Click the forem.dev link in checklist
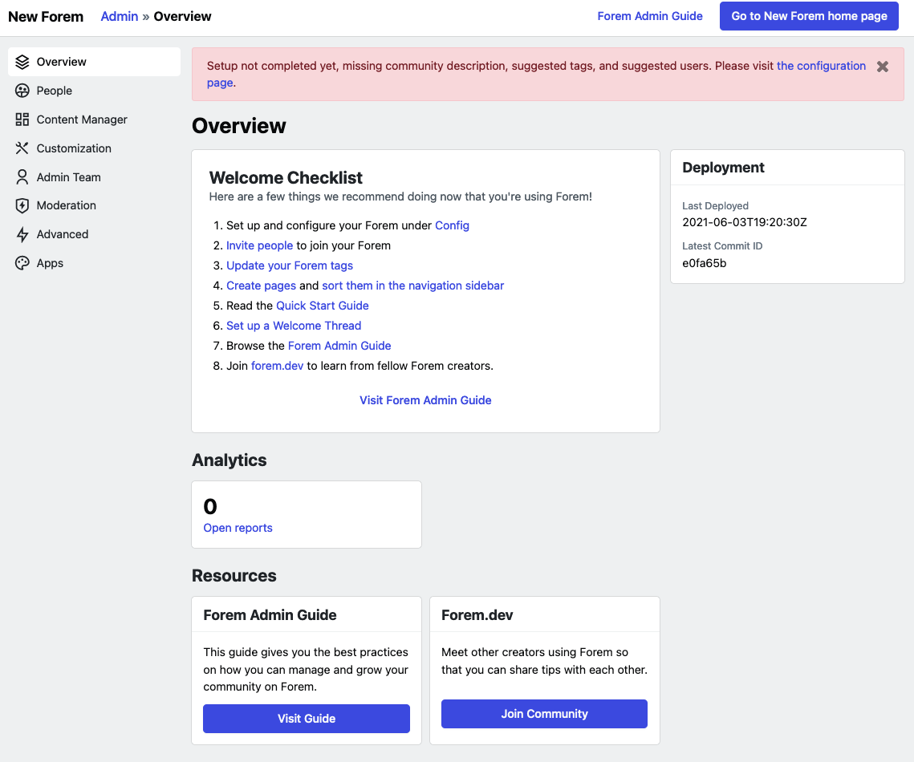This screenshot has height=762, width=914. (x=278, y=366)
